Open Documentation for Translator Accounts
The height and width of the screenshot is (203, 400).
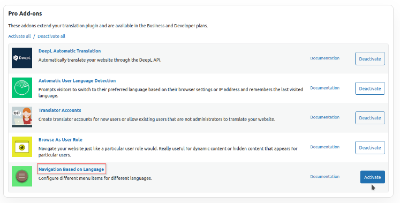pos(324,117)
